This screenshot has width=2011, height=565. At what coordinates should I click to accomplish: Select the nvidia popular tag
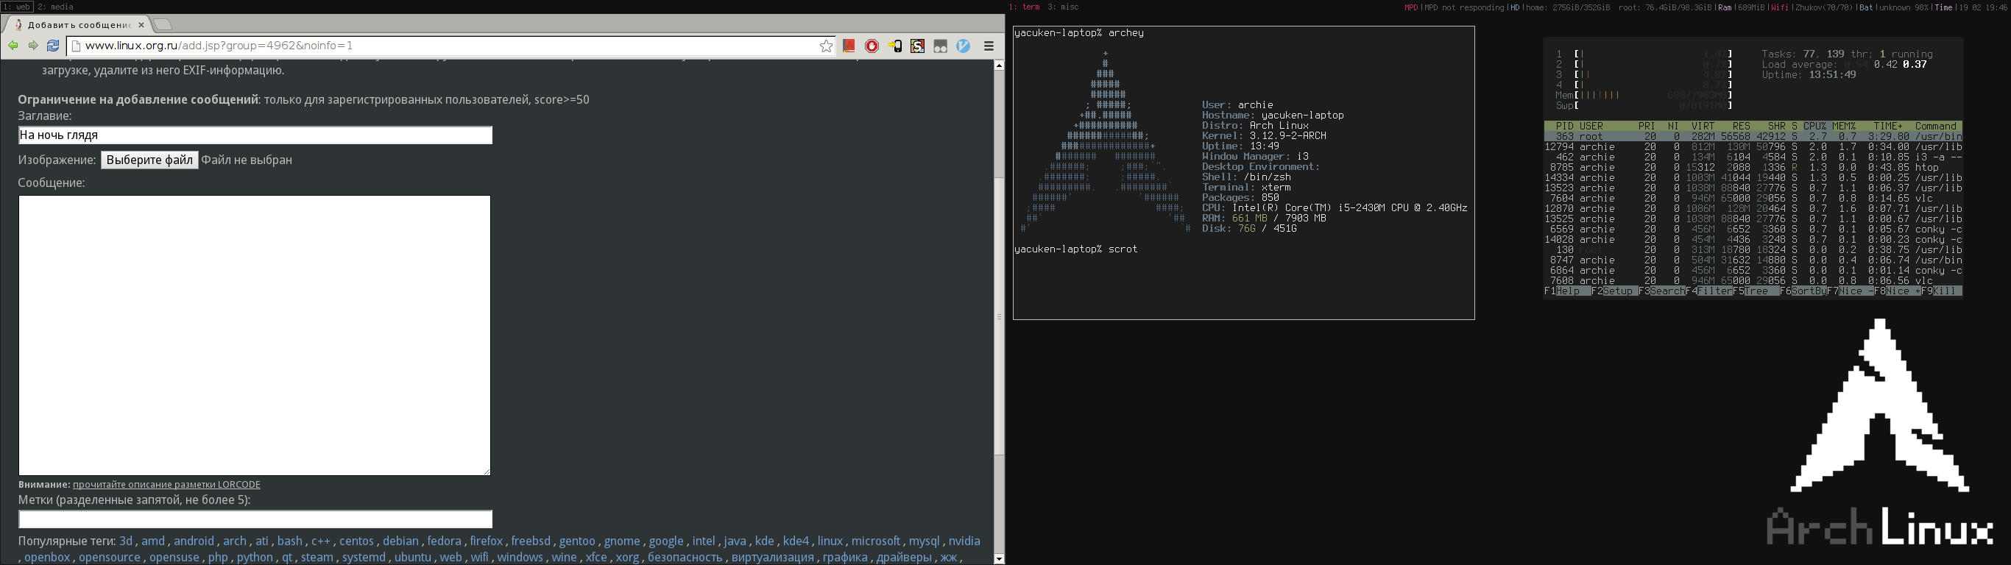point(964,541)
